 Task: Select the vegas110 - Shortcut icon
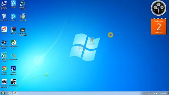23,5
